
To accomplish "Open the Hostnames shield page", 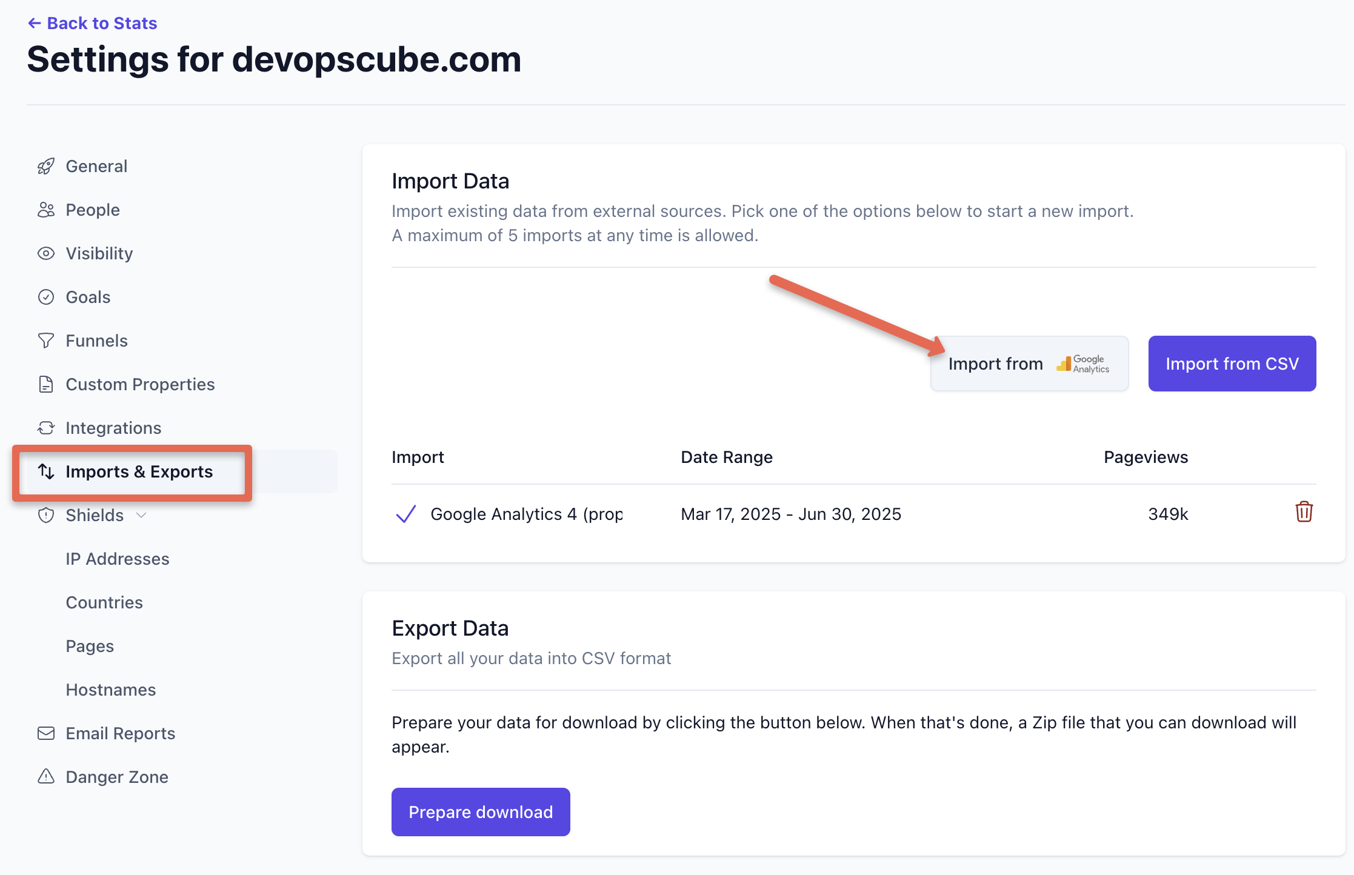I will (111, 689).
